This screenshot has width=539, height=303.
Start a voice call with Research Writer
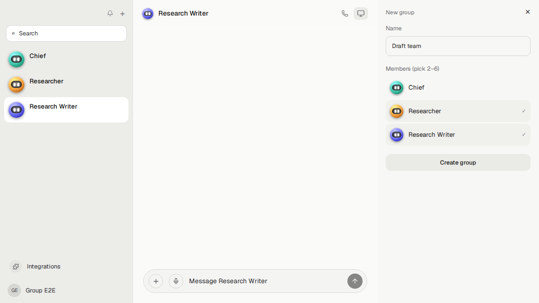pos(345,13)
